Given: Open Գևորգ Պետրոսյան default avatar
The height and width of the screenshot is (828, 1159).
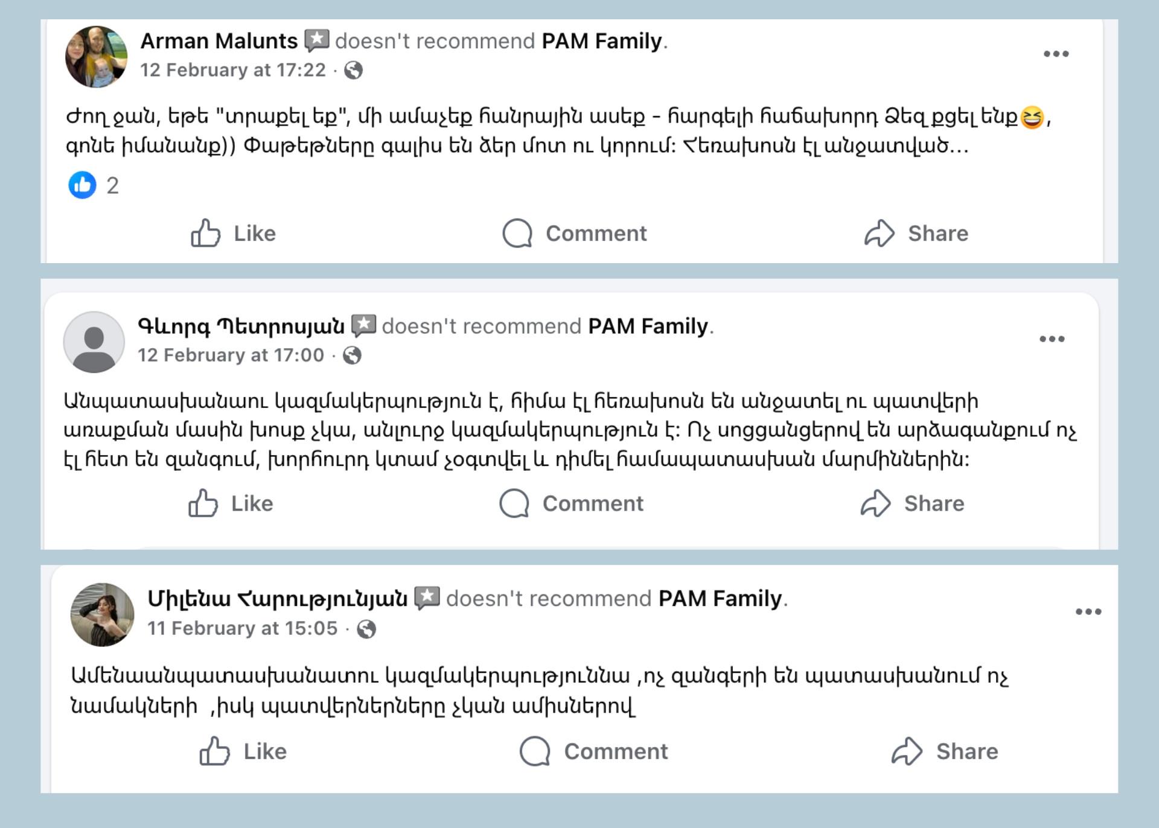Looking at the screenshot, I should (94, 342).
